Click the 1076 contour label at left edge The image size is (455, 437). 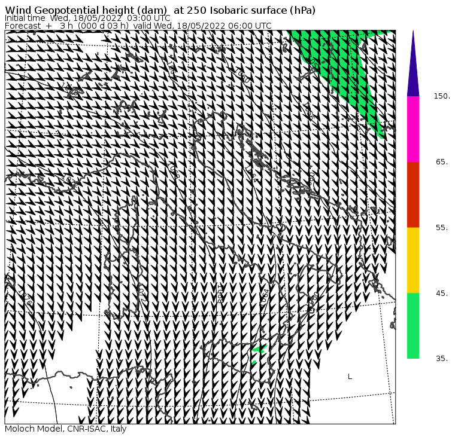tap(26, 298)
